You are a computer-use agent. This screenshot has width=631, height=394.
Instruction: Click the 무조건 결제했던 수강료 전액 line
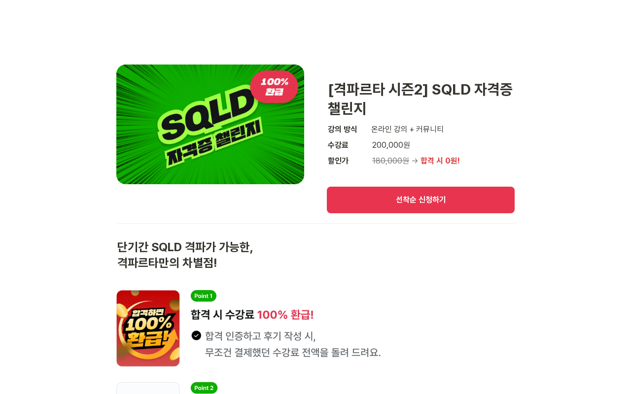293,353
